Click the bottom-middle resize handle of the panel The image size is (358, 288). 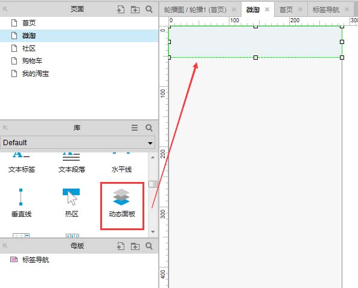tap(256, 57)
